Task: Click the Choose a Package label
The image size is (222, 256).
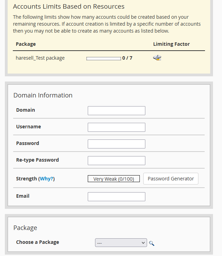Action: (37, 242)
